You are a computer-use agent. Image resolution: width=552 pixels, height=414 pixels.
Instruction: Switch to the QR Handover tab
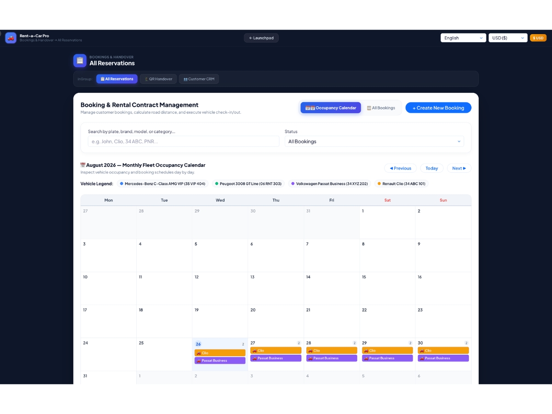coord(158,79)
